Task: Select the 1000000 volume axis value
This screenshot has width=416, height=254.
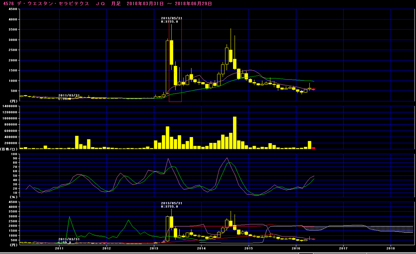Action: tap(10, 118)
